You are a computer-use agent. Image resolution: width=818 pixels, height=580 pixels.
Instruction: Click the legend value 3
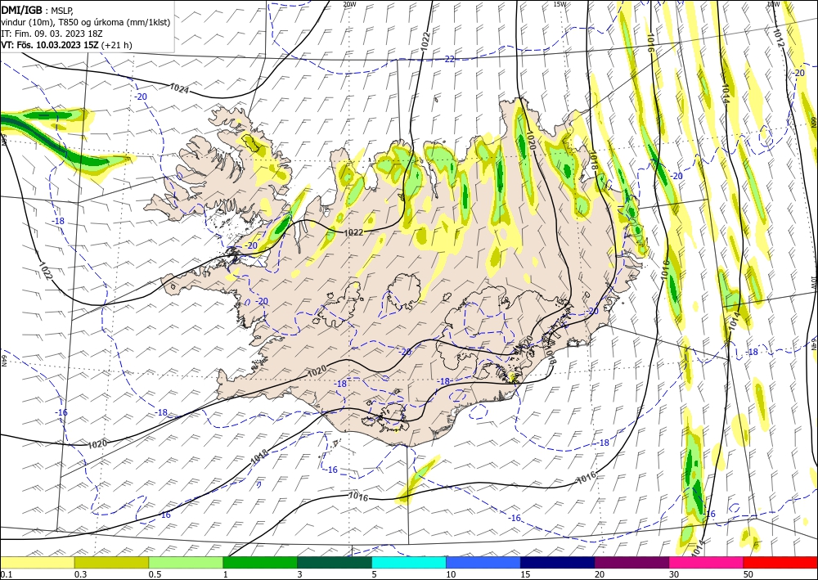point(299,574)
